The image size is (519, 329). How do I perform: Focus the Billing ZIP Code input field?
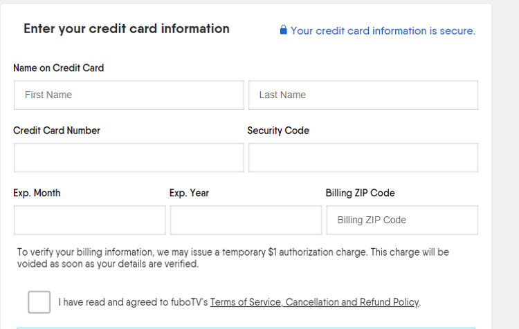[402, 220]
